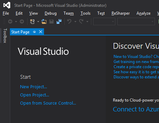The image size is (159, 123).
Task: Click the New Project toolbar icon
Action: click(32, 21)
